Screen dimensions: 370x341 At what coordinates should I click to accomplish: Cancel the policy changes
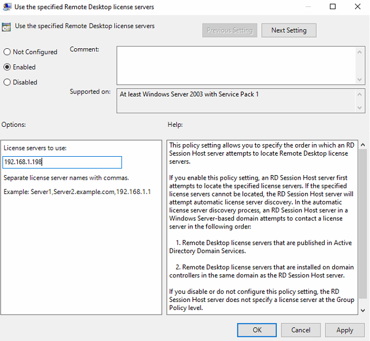click(x=300, y=330)
